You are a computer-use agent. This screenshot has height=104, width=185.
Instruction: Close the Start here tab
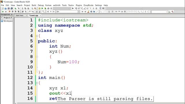[x=27, y=15]
